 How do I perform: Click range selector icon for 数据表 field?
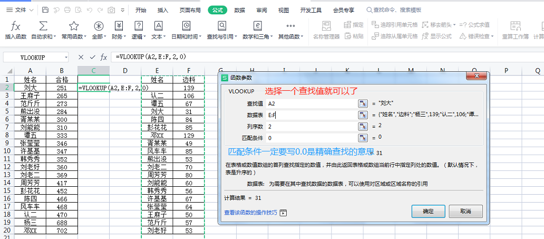(363, 114)
